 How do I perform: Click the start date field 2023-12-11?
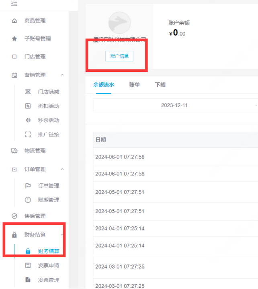[x=174, y=106]
